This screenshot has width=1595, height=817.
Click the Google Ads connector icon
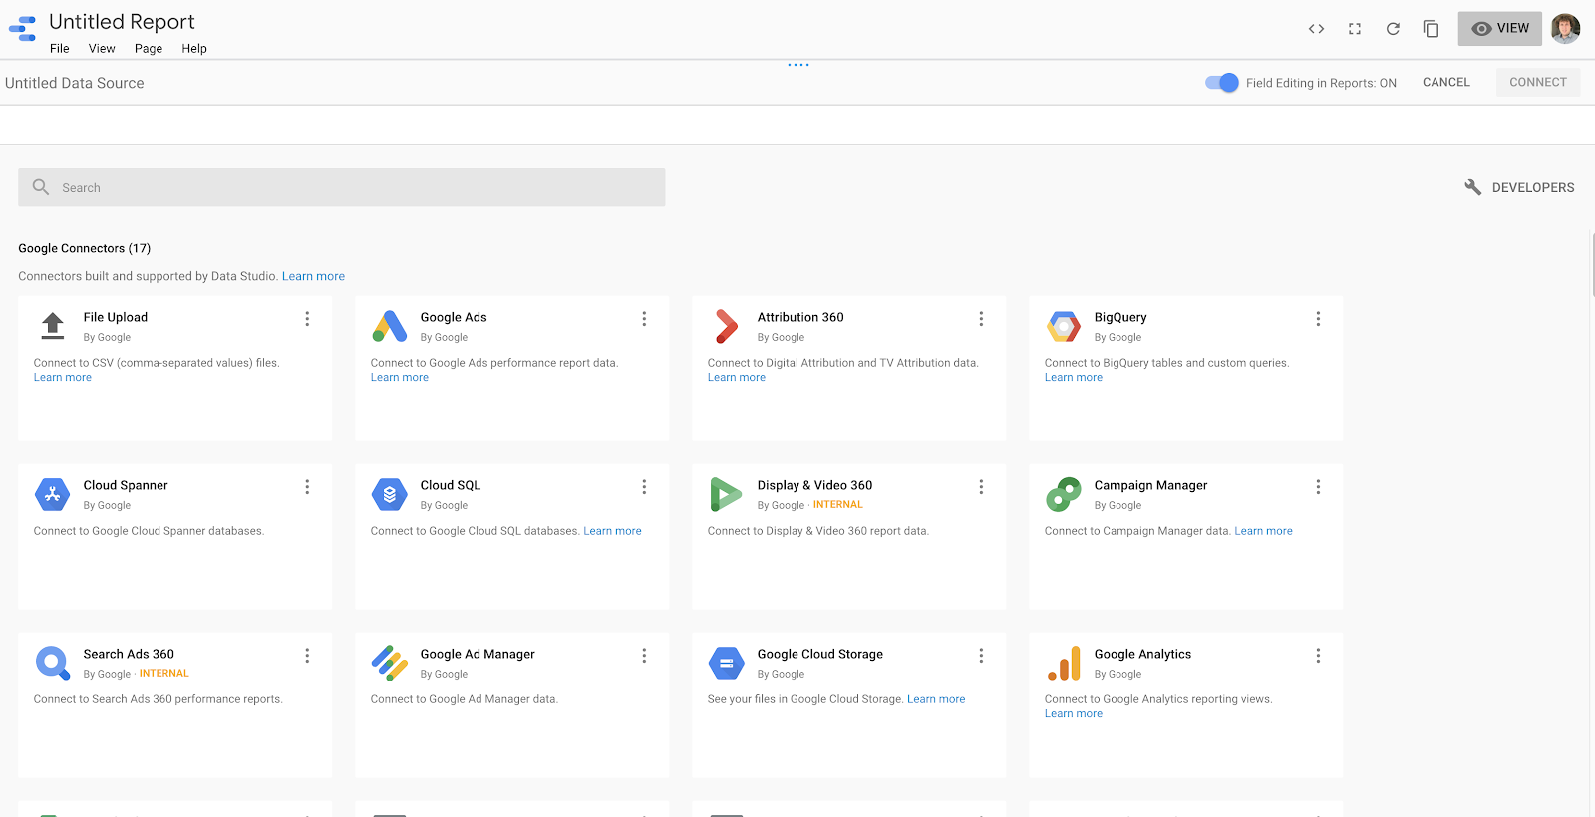[x=389, y=326]
